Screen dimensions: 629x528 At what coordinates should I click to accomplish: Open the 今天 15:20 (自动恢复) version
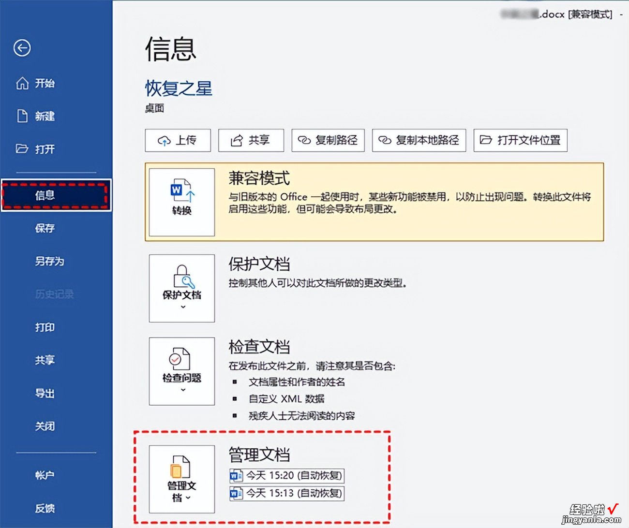[x=287, y=476]
